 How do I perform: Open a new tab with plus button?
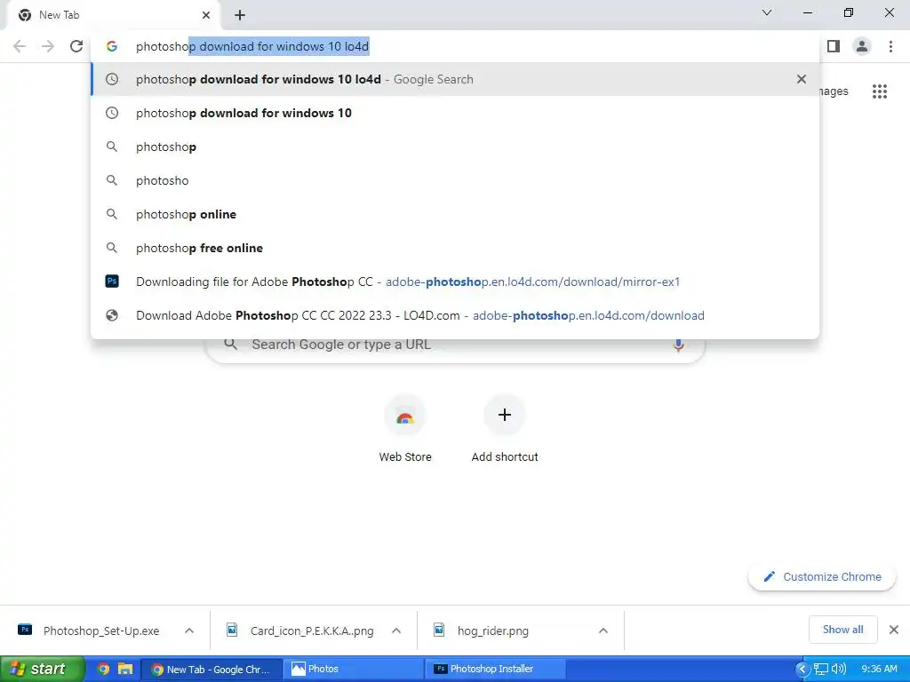240,15
